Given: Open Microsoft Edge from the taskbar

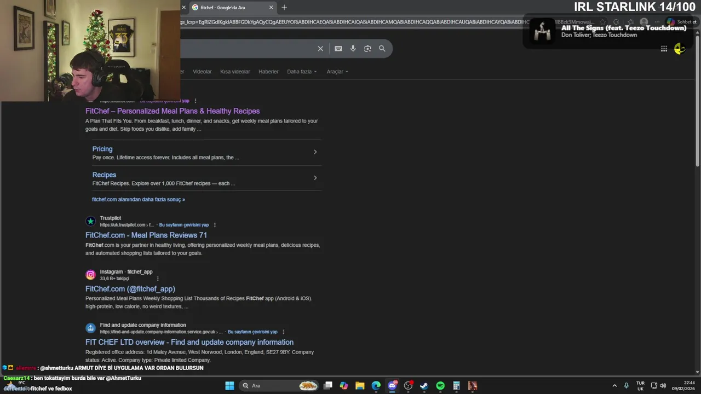Looking at the screenshot, I should coord(376,386).
